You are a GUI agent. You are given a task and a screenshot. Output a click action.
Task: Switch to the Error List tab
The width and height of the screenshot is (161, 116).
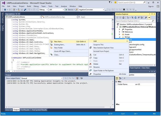point(9,110)
